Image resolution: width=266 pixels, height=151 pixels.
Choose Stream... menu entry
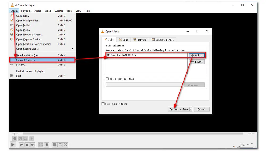point(42,65)
